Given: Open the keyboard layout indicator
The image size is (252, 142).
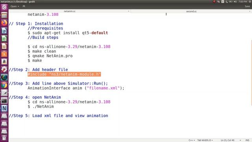Looking at the screenshot, I should tap(222, 2).
